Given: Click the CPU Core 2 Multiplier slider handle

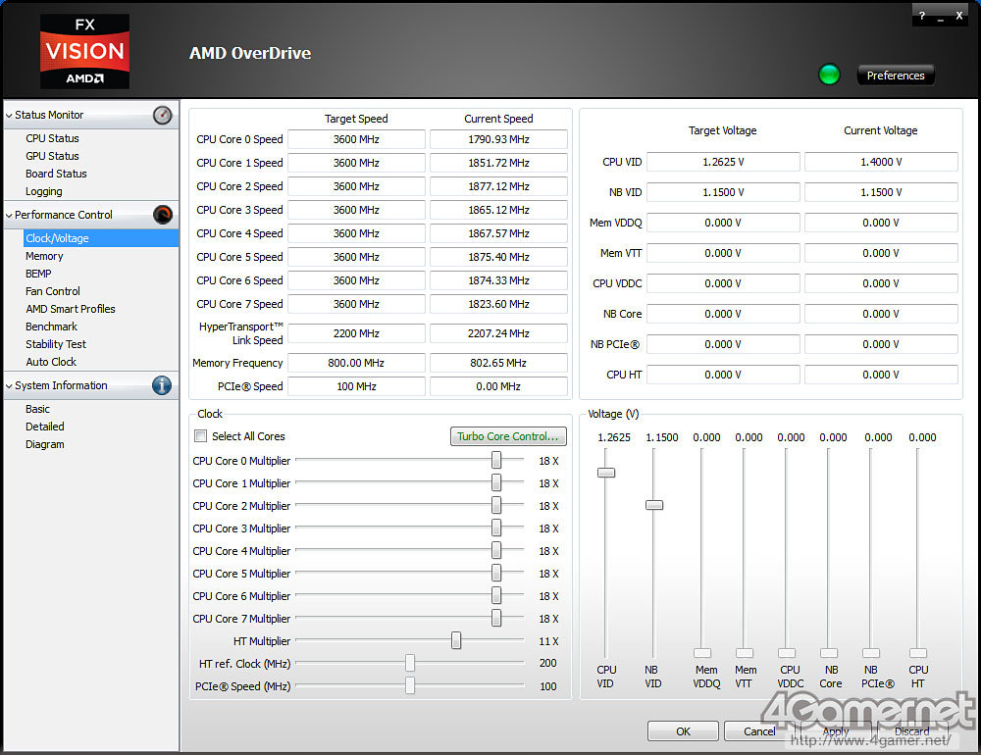Looking at the screenshot, I should (x=496, y=505).
